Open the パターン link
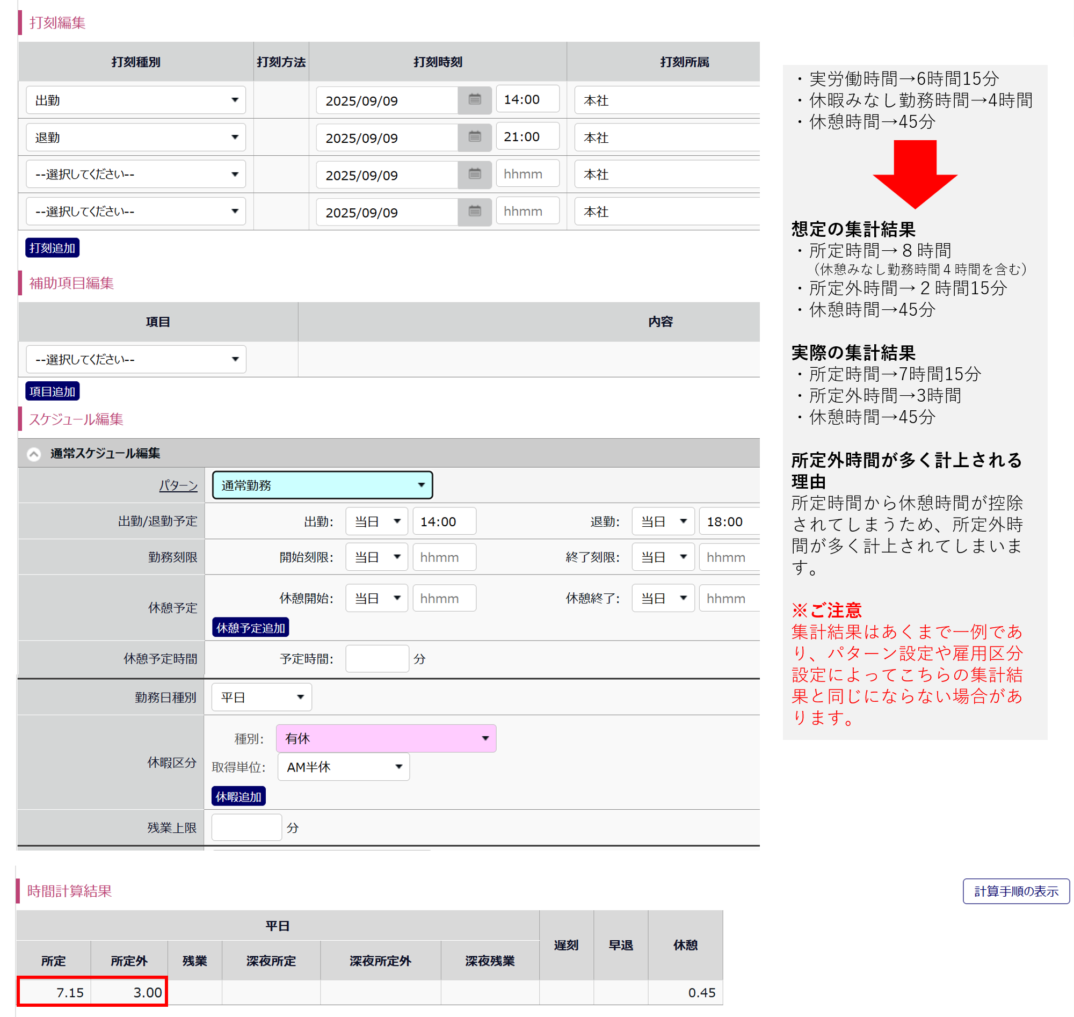The width and height of the screenshot is (1074, 1017). pyautogui.click(x=178, y=486)
